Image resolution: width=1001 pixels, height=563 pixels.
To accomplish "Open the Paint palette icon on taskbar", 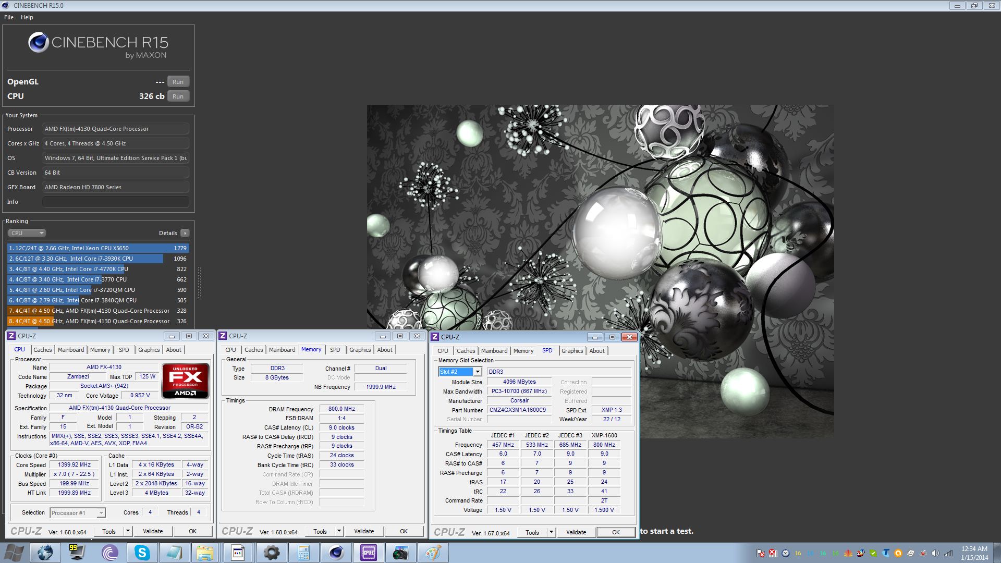I will click(x=433, y=553).
